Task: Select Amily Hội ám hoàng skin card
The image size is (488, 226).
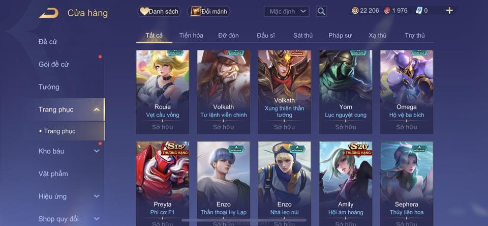Action: pyautogui.click(x=346, y=184)
